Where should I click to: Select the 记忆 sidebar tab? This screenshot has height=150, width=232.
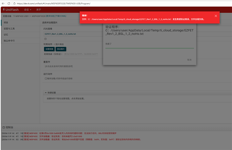(20, 35)
